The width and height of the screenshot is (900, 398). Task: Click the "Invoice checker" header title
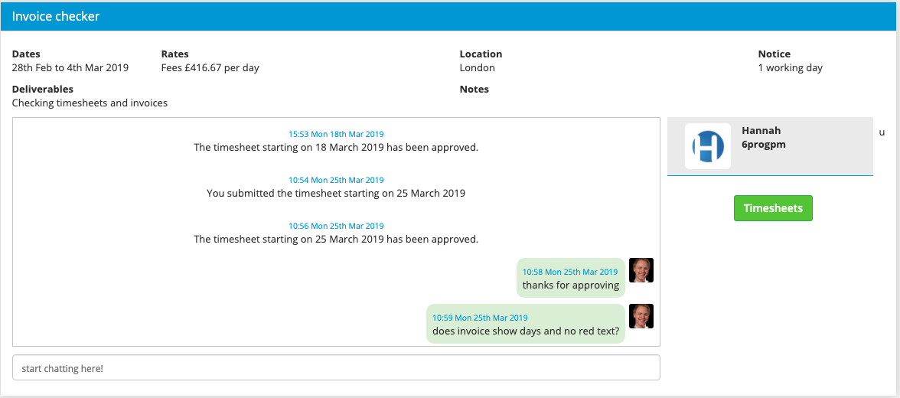(56, 16)
